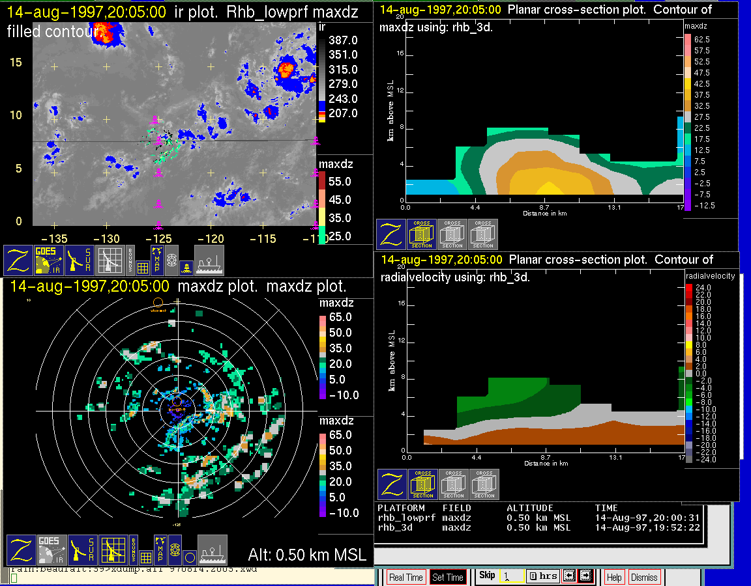
Task: Click the Help button
Action: point(614,578)
